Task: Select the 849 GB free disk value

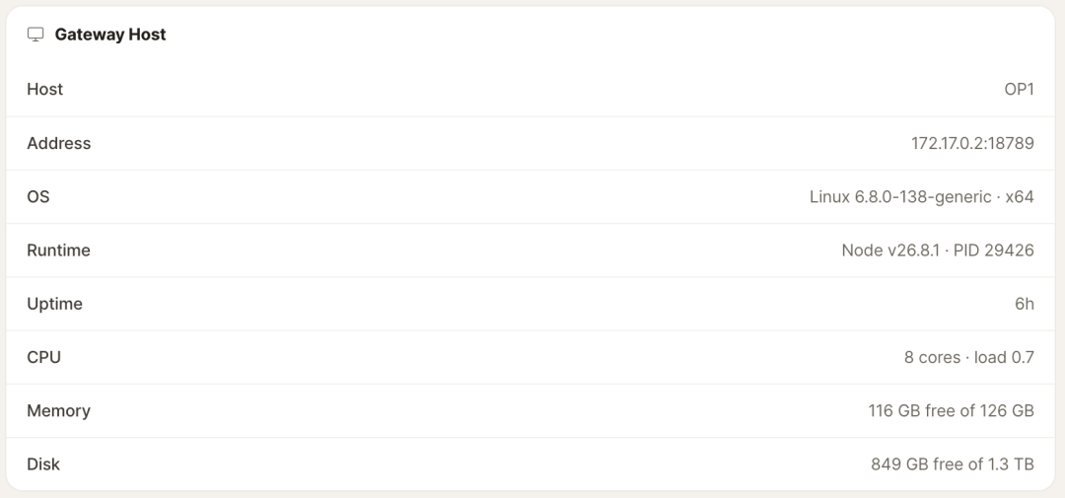Action: coord(953,464)
